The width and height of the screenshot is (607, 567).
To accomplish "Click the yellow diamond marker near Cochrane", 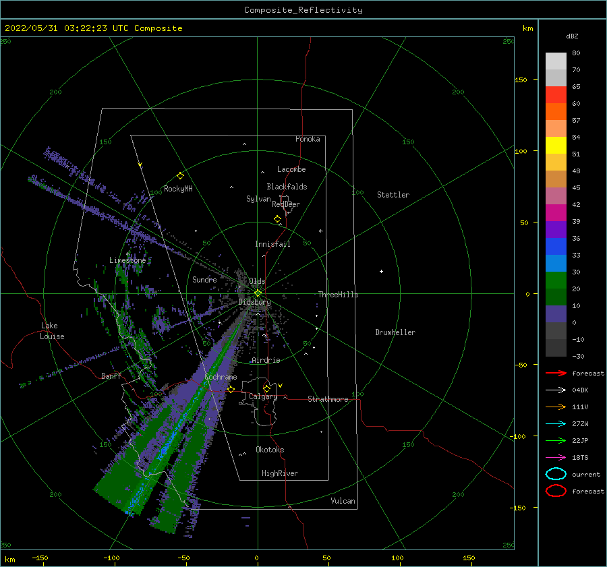I will pyautogui.click(x=231, y=389).
